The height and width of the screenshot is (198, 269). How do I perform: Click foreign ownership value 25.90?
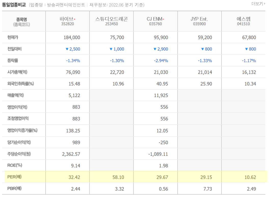click(206, 84)
